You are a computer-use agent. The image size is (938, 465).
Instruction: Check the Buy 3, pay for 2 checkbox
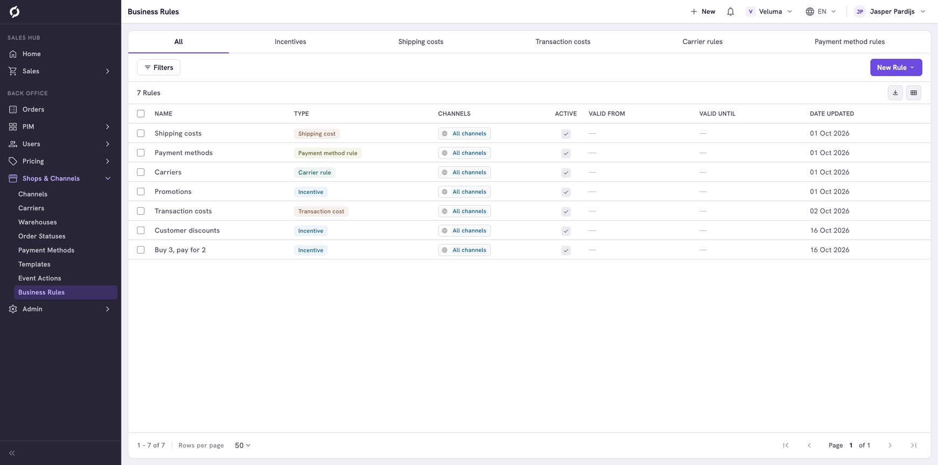pyautogui.click(x=141, y=250)
